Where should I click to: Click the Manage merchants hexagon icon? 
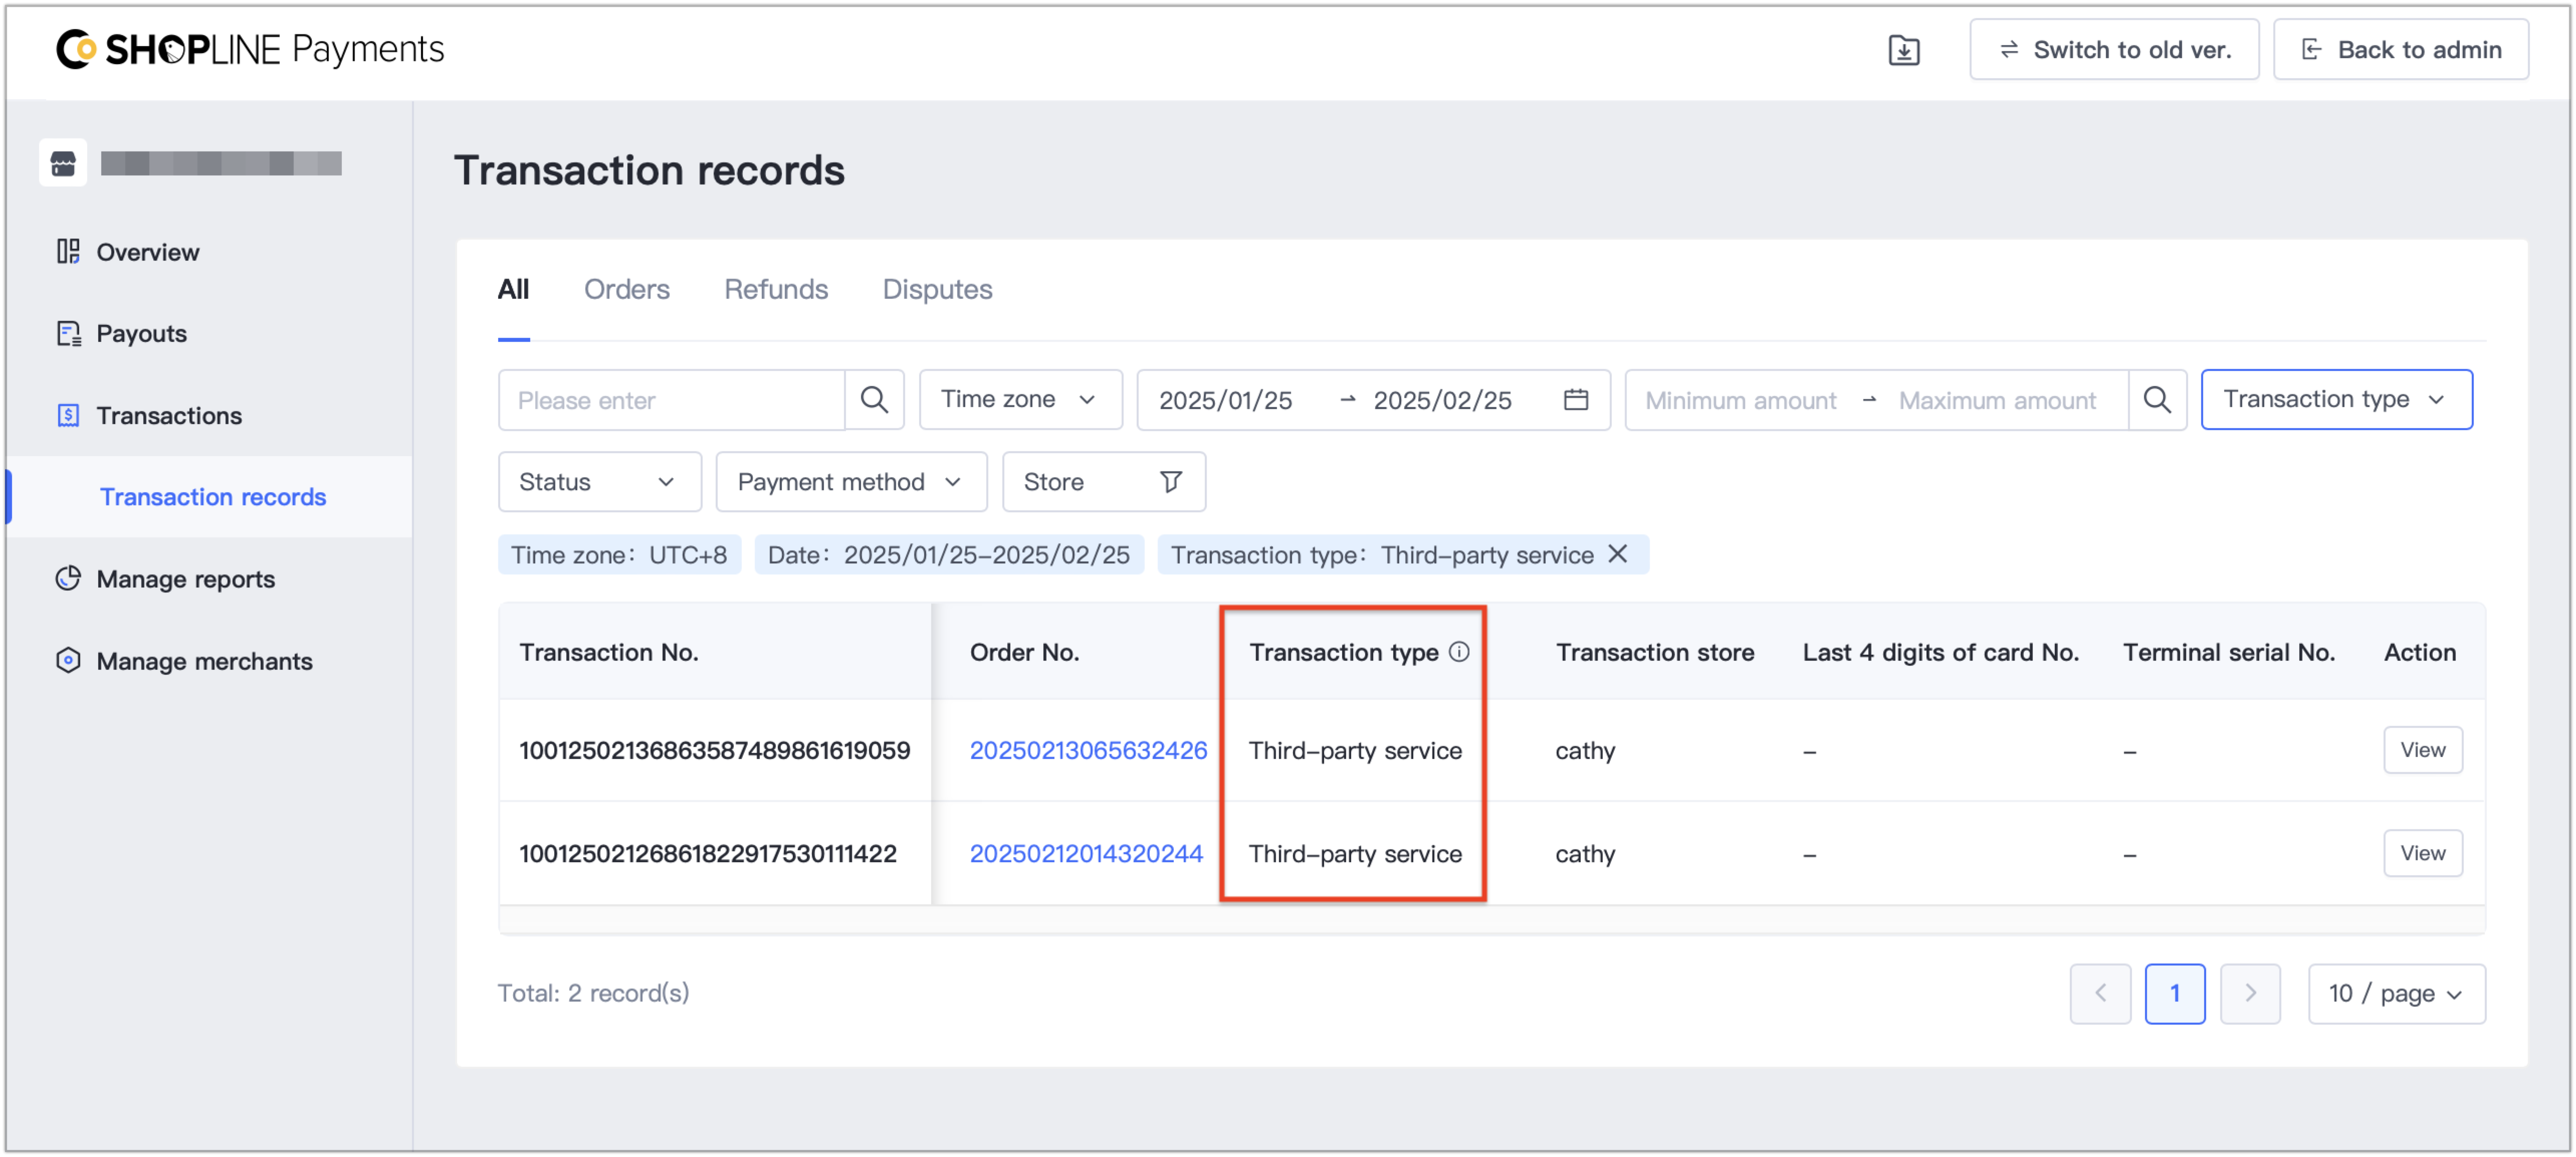tap(68, 661)
